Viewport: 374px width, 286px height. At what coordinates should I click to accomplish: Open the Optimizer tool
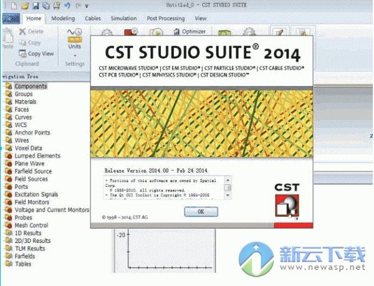pyautogui.click(x=189, y=32)
